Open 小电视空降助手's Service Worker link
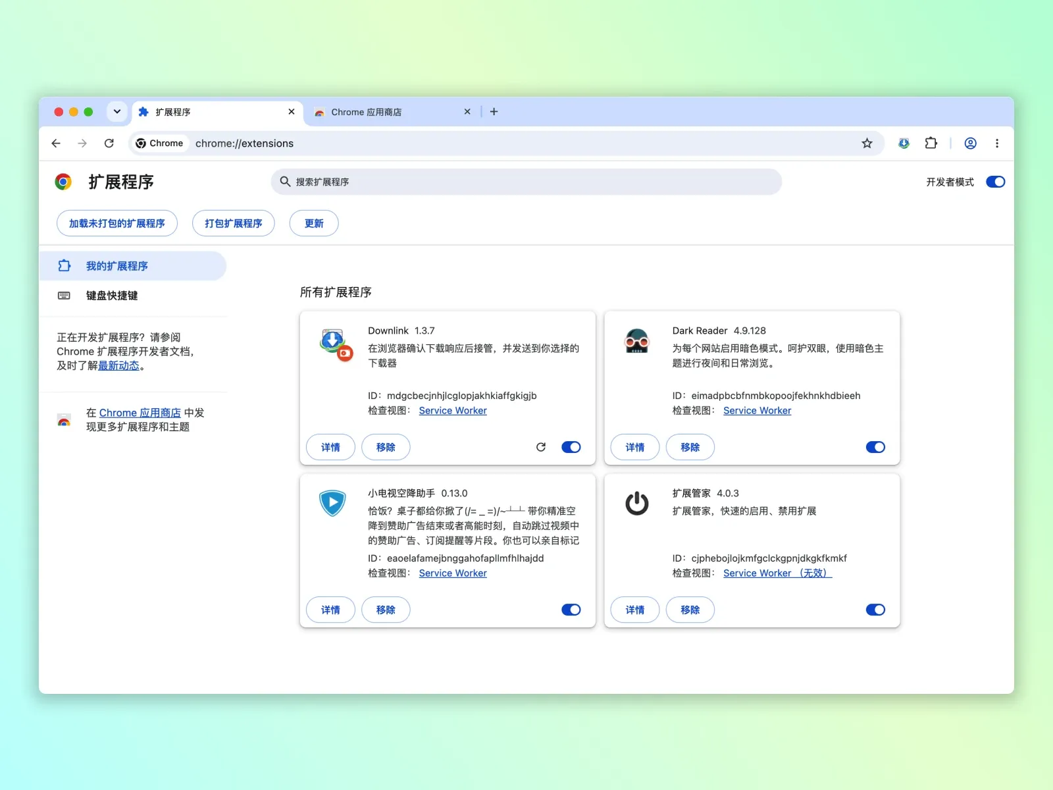Screen dimensions: 1053x790 tap(453, 573)
